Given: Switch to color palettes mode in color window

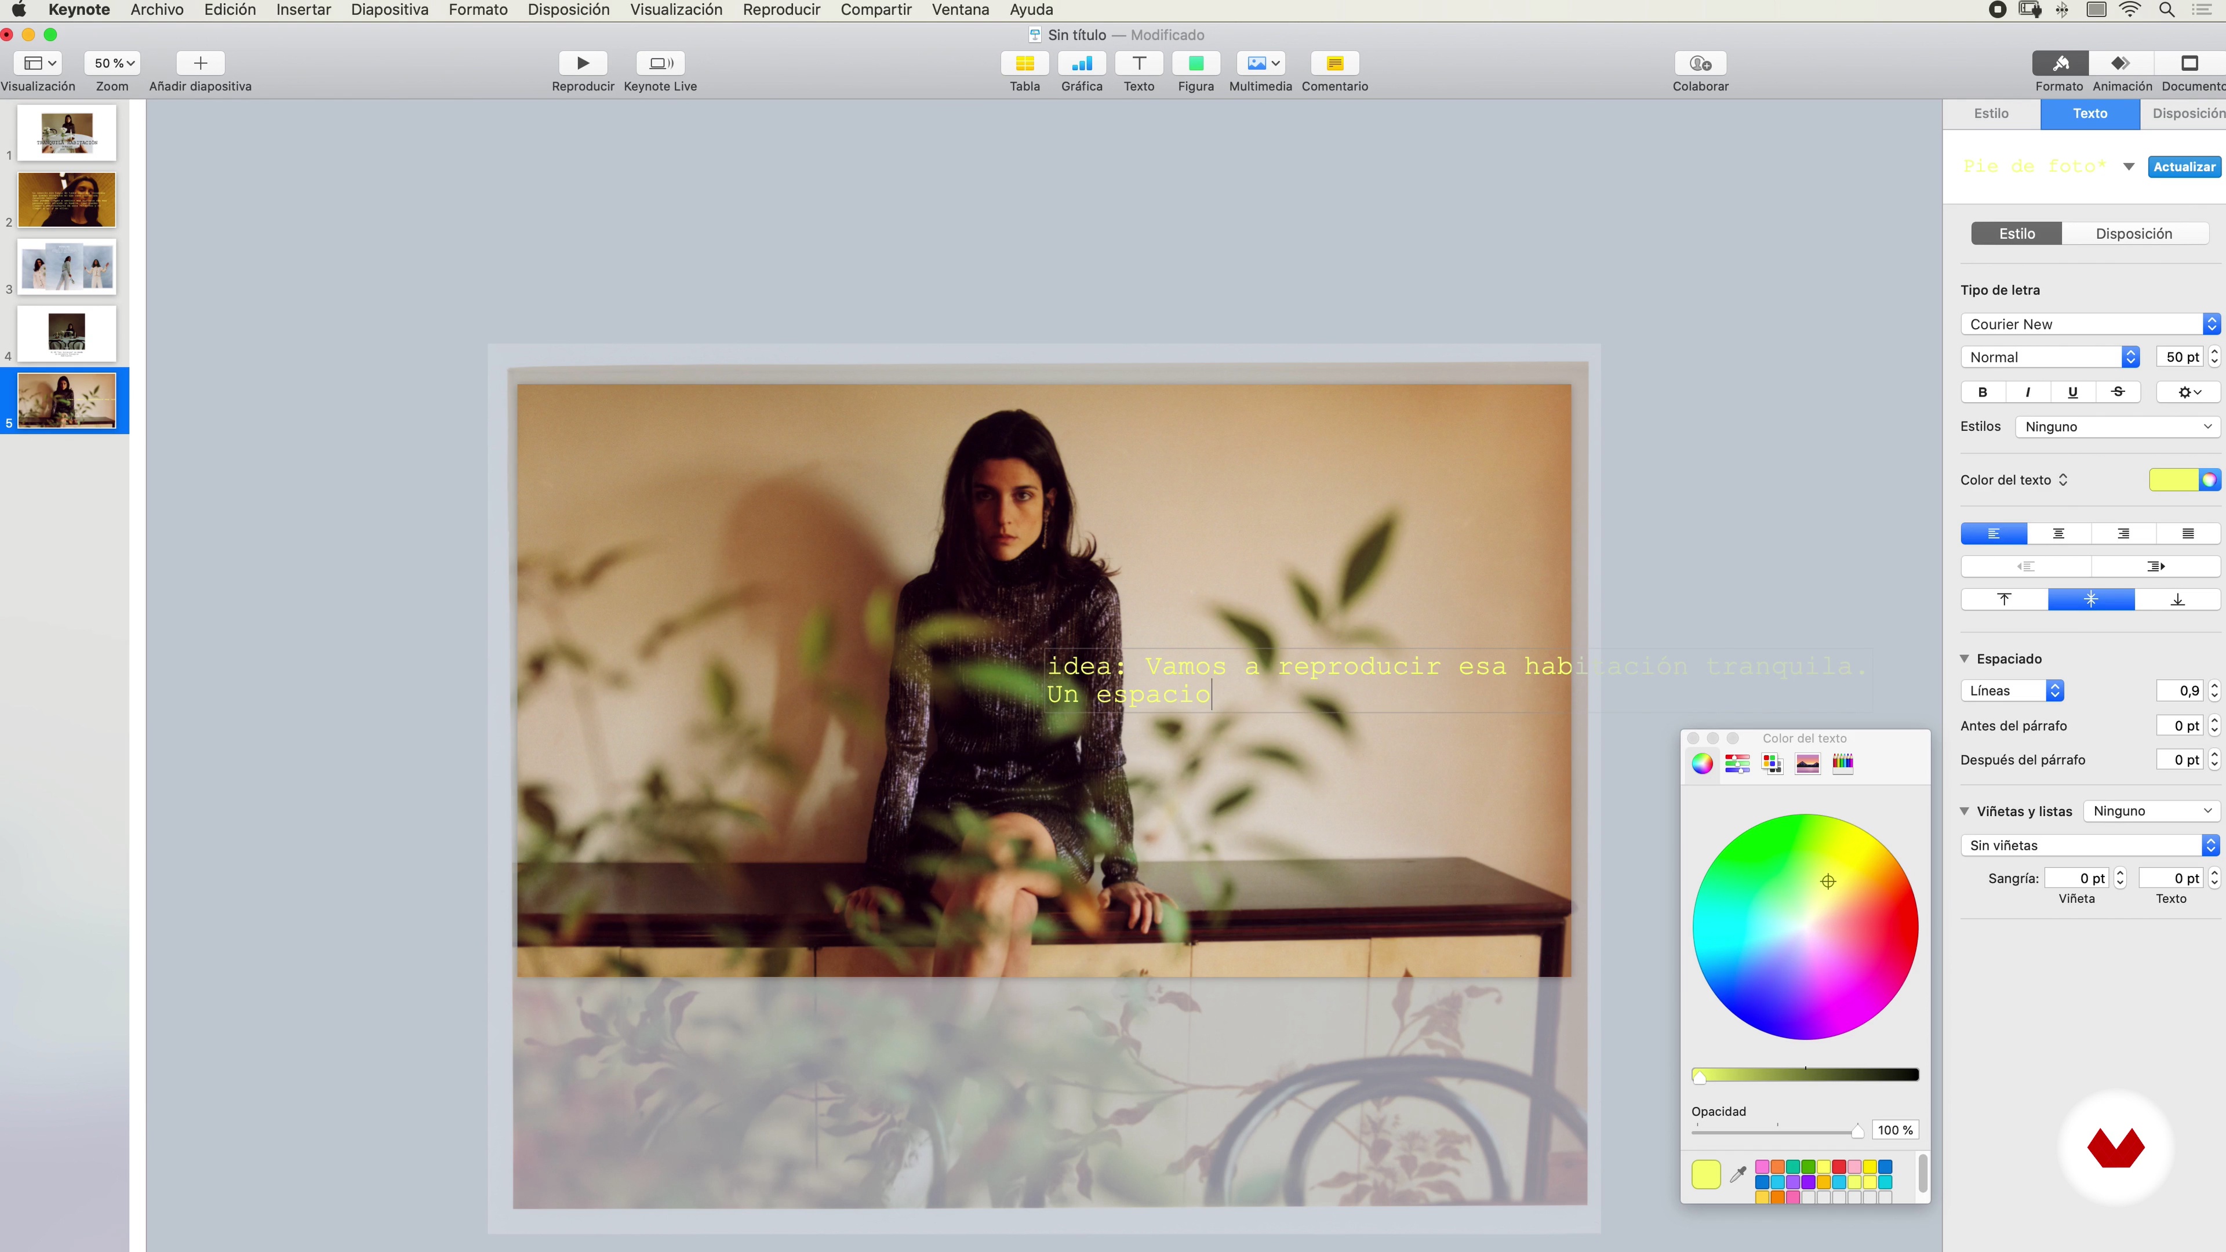Looking at the screenshot, I should (x=1772, y=763).
